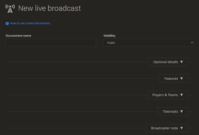Image resolution: width=199 pixels, height=135 pixels.
Task: Expand the Features section
Action: tap(171, 79)
